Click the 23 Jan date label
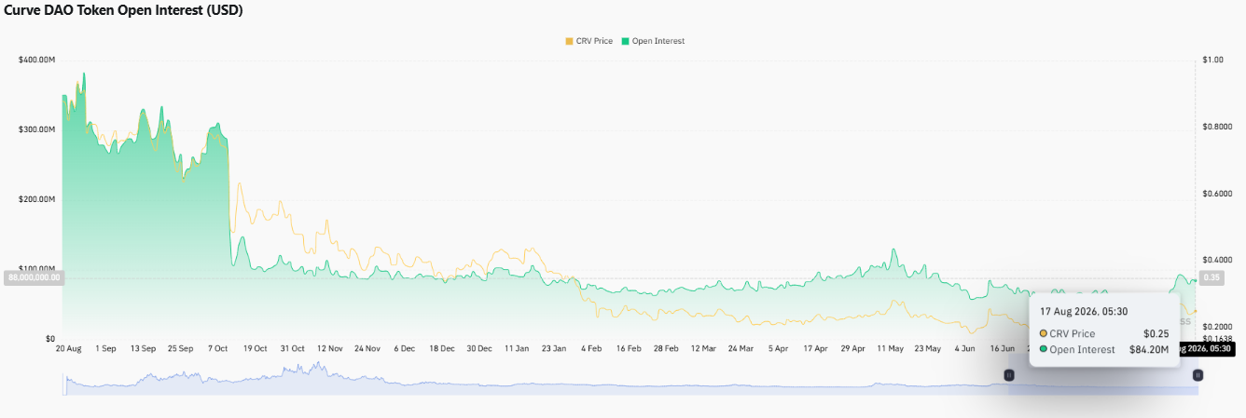 pyautogui.click(x=553, y=348)
